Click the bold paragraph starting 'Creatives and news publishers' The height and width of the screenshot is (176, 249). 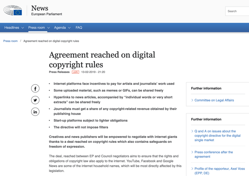coord(113,142)
